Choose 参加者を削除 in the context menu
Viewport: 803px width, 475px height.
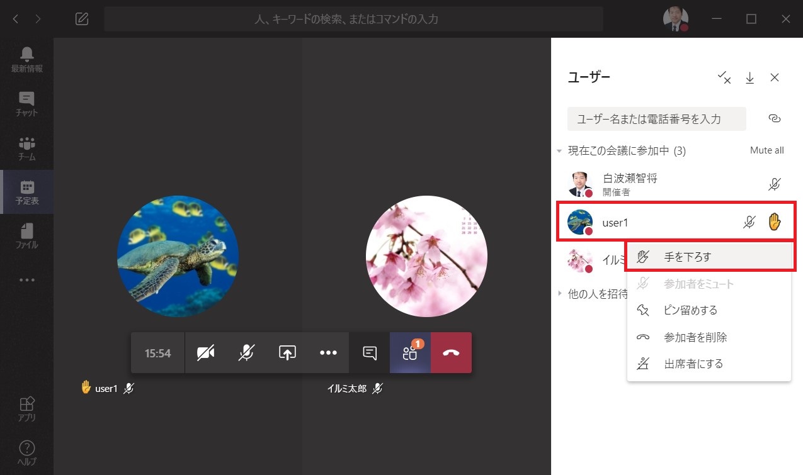pos(695,337)
